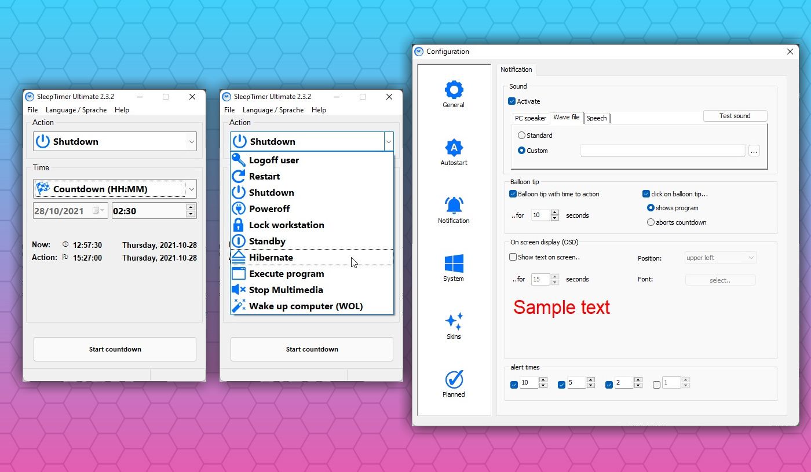Enable the alert time checkbox for 1

(656, 385)
